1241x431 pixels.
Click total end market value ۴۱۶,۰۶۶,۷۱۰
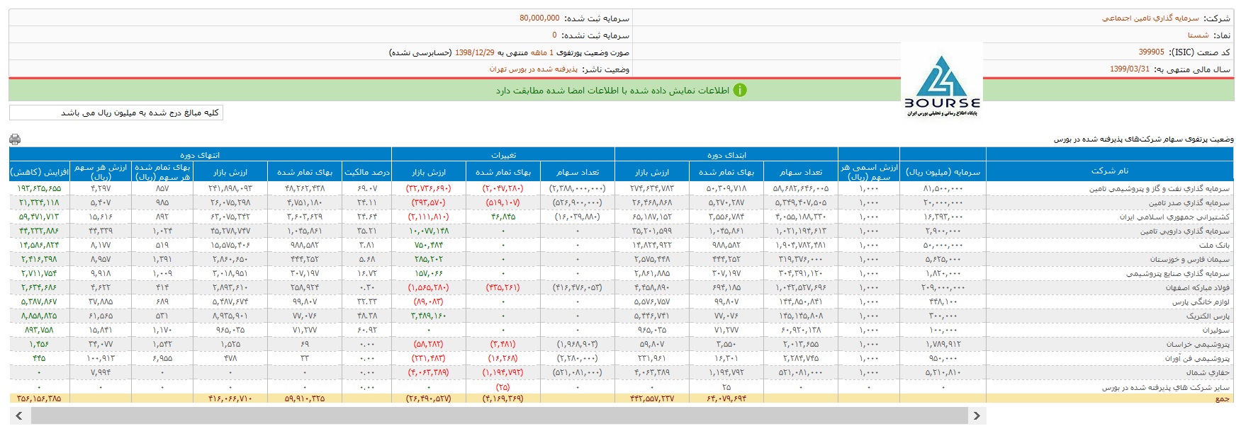(x=230, y=398)
